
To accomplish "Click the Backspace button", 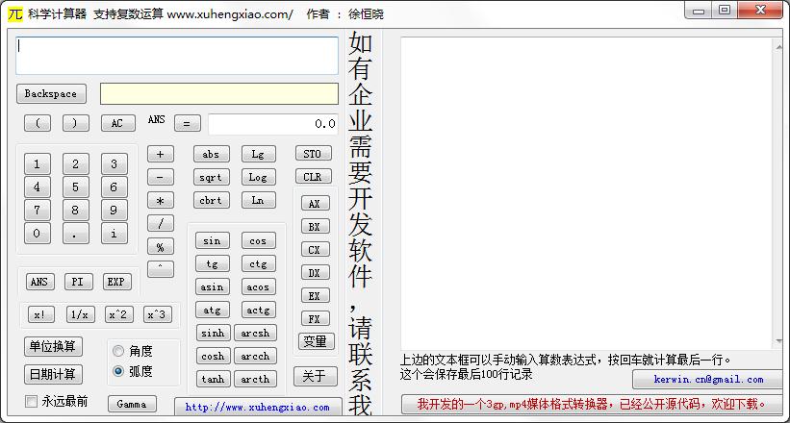I will pyautogui.click(x=51, y=94).
